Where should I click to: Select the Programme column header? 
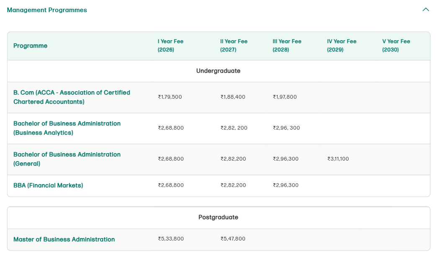[x=30, y=46]
